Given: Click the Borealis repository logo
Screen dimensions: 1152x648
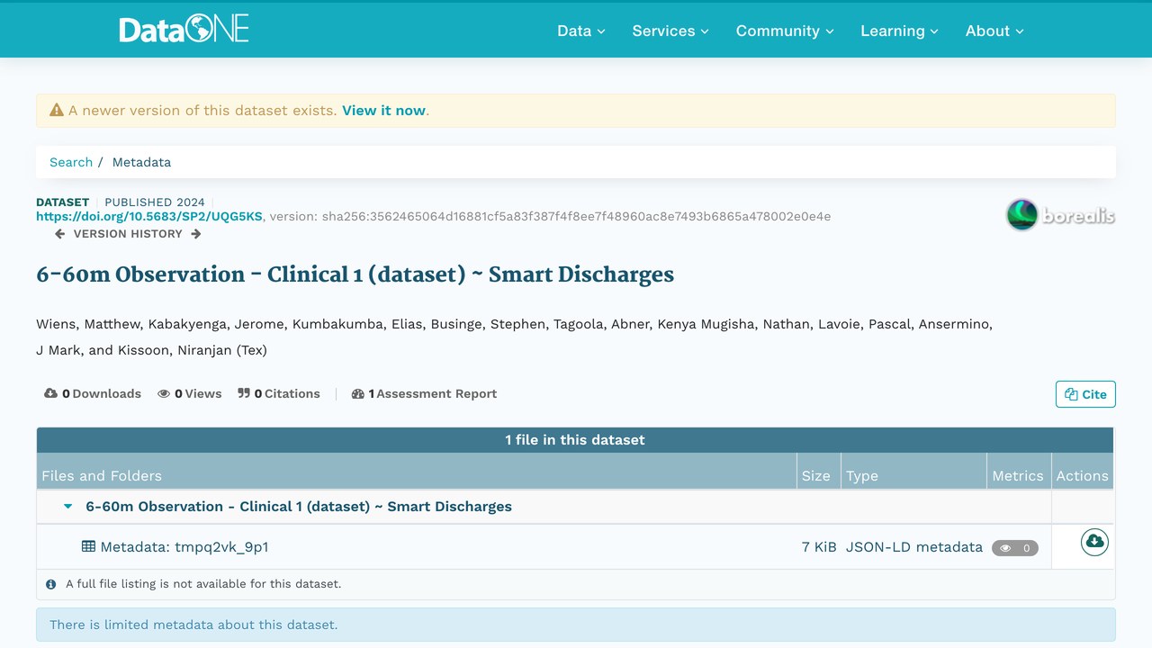Looking at the screenshot, I should pyautogui.click(x=1060, y=215).
